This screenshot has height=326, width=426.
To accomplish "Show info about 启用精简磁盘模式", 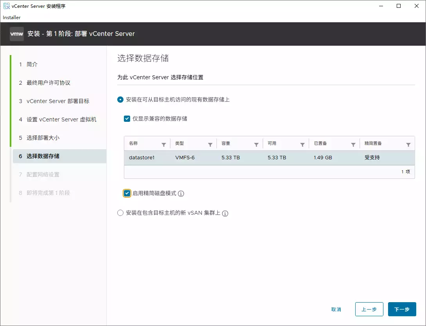I will (181, 194).
